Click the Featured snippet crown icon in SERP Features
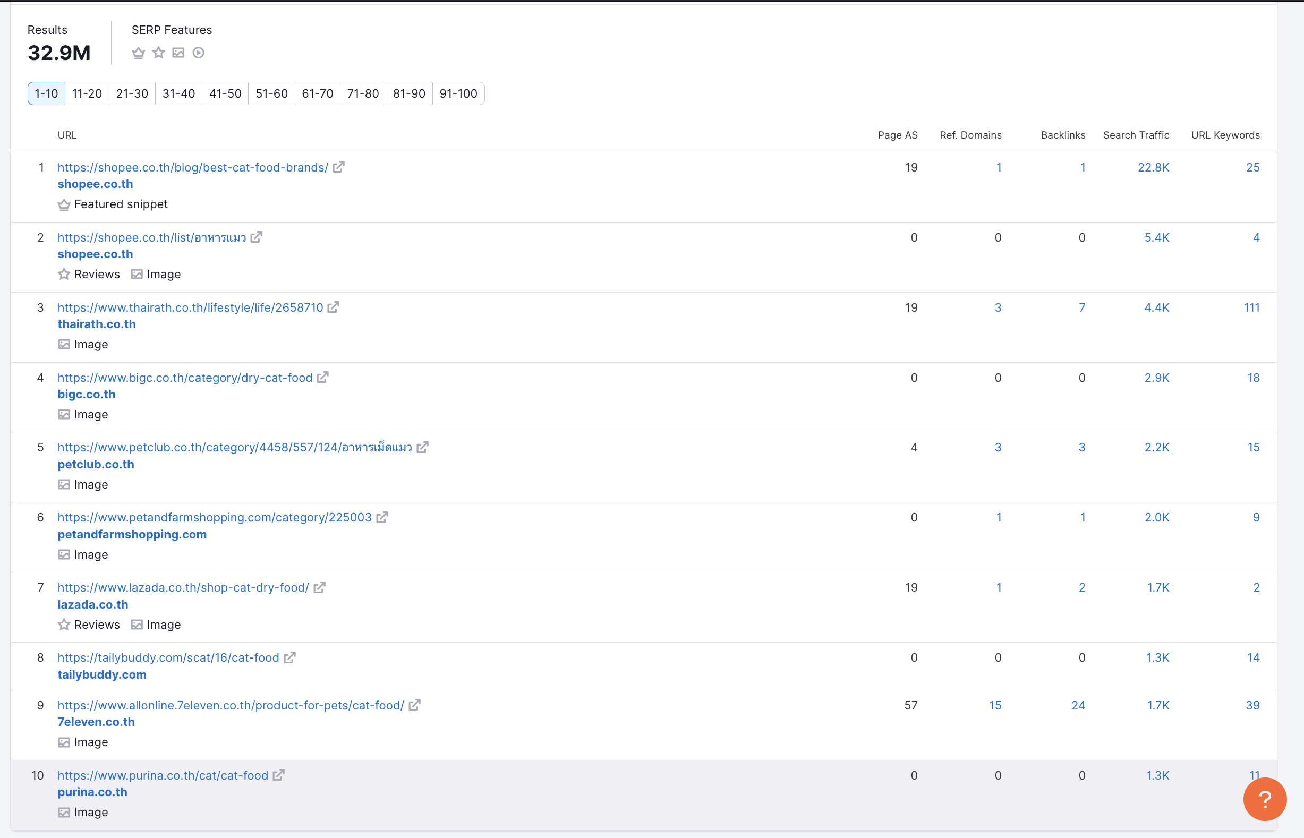The image size is (1304, 838). pos(138,53)
